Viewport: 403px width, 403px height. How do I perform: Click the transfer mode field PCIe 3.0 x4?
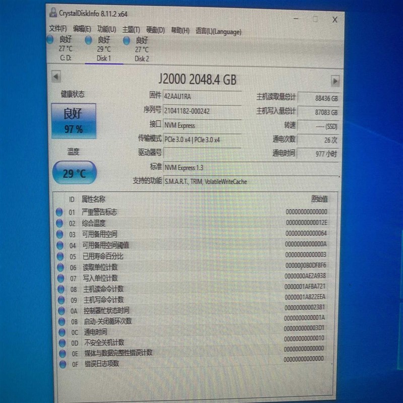tap(202, 140)
